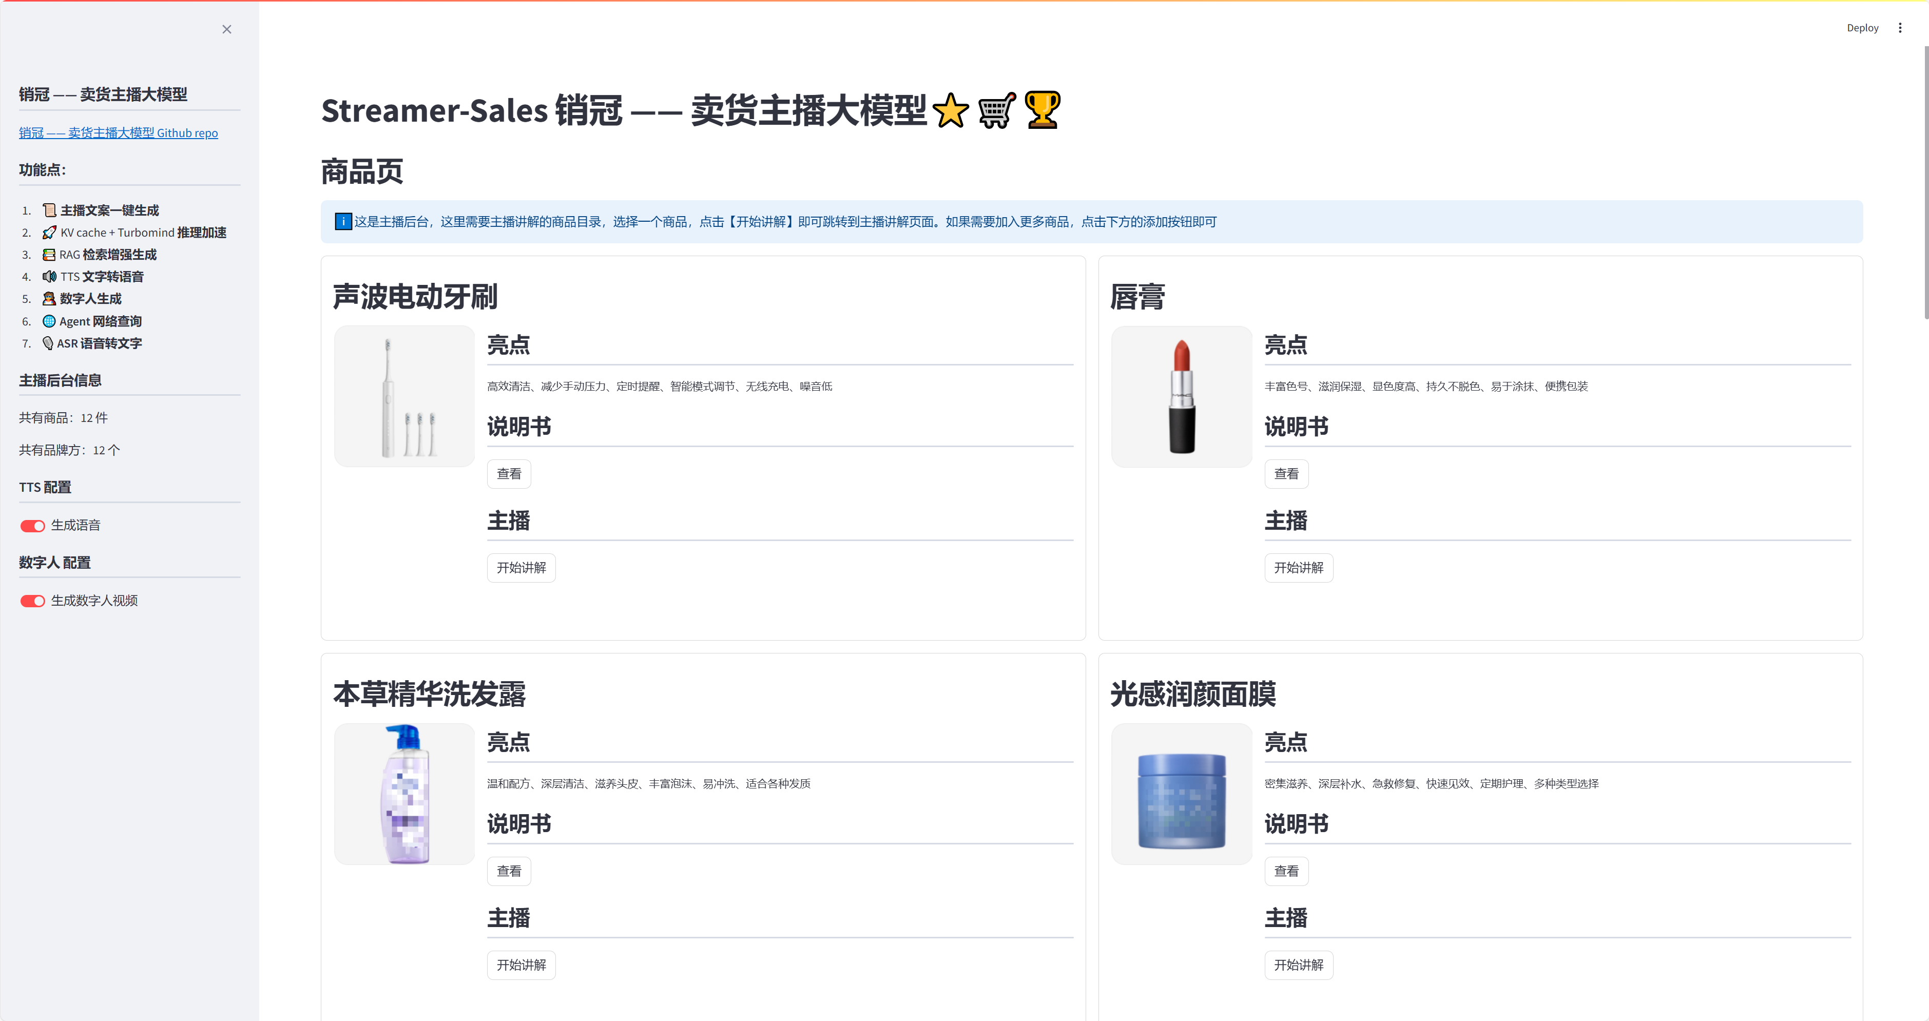The width and height of the screenshot is (1929, 1021).
Task: Close the sidebar with the X icon
Action: pos(226,29)
